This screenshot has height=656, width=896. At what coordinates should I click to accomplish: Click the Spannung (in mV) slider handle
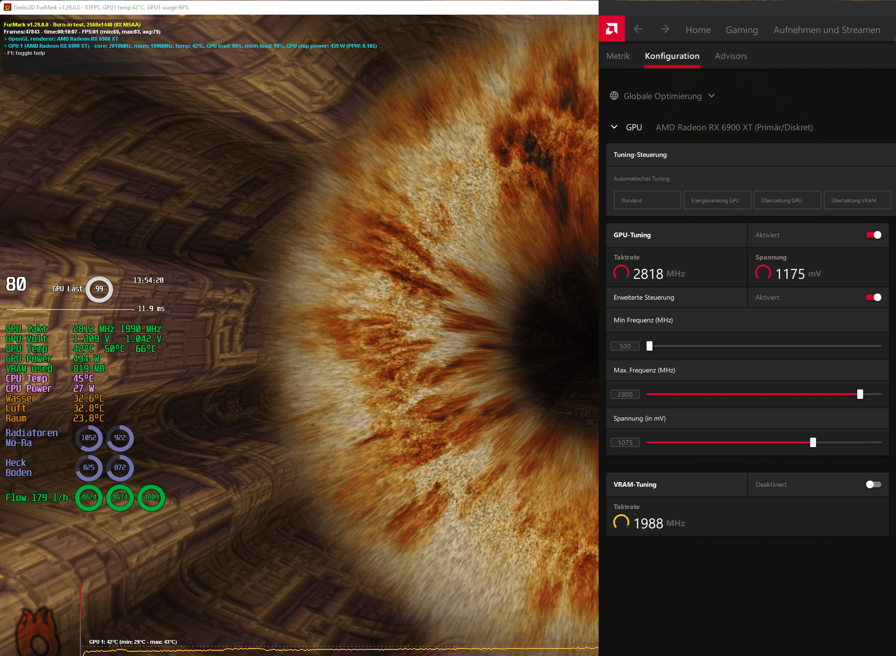click(813, 442)
